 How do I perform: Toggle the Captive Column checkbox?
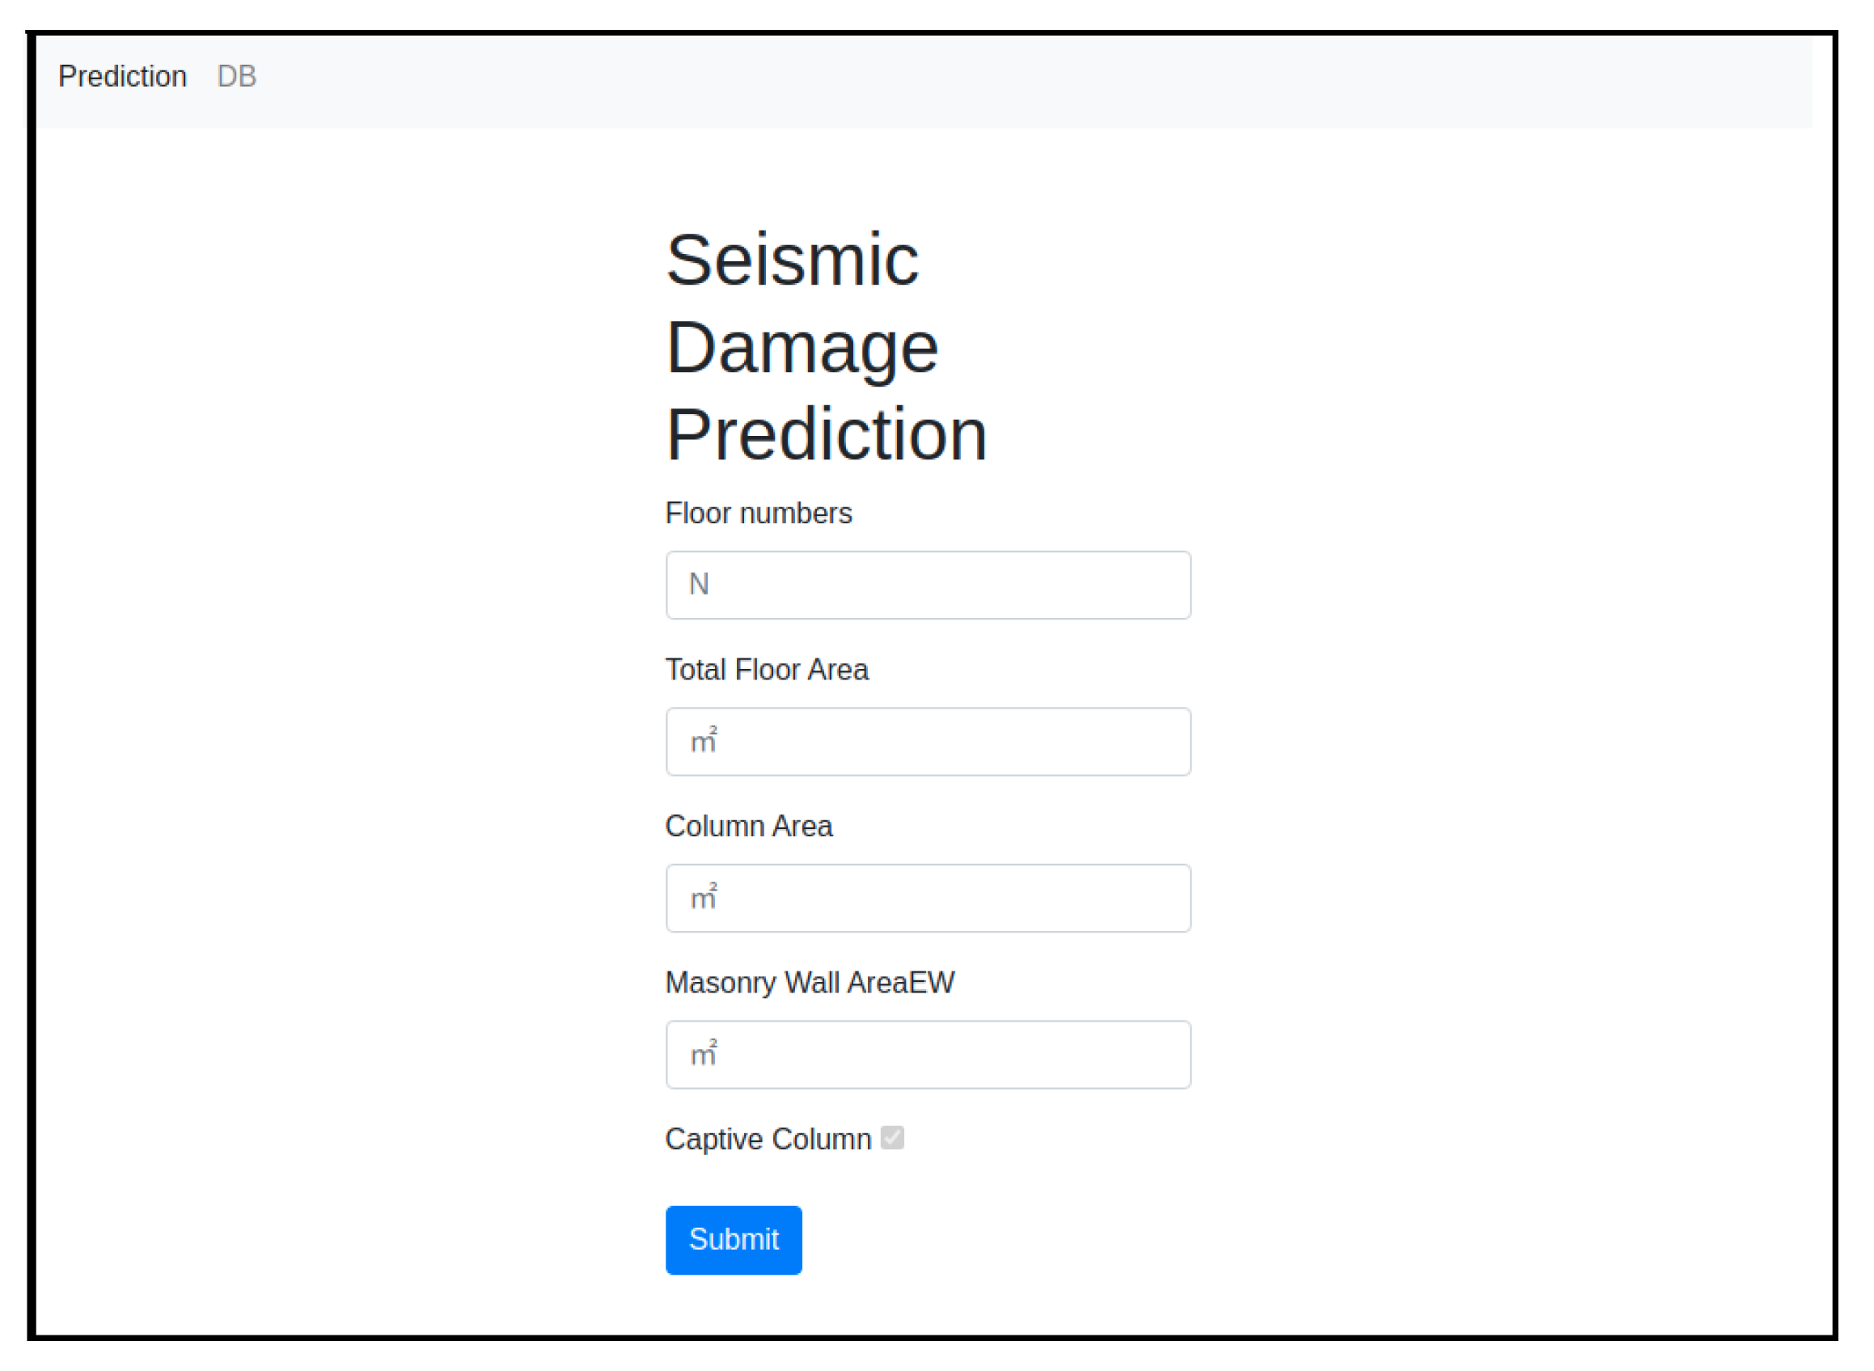coord(892,1138)
